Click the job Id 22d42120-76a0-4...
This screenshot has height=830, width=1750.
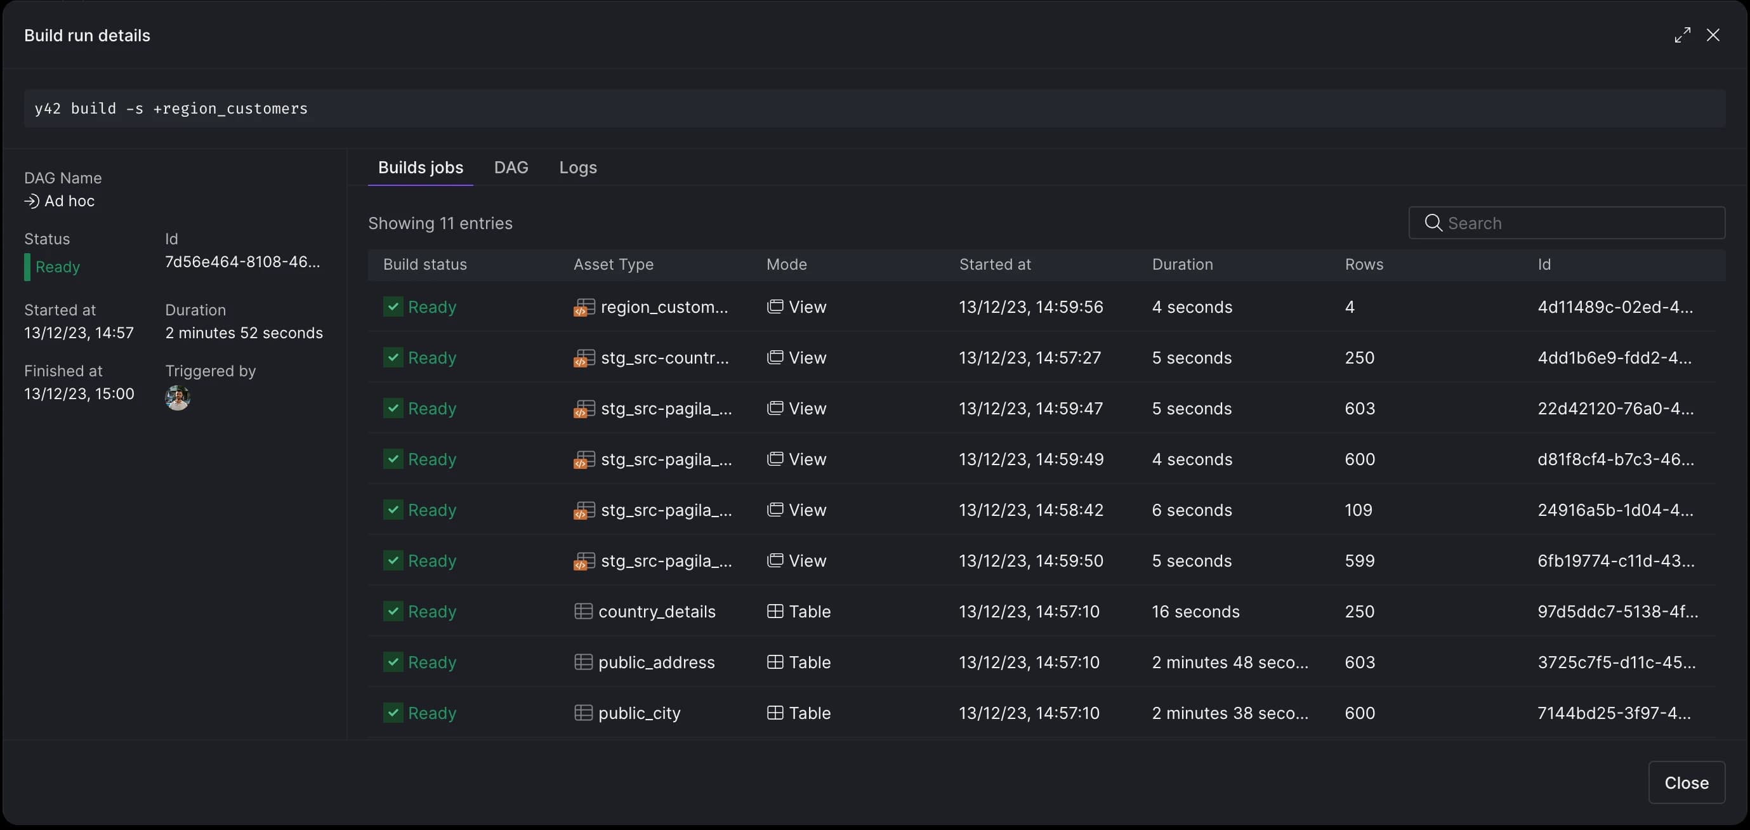(x=1615, y=409)
